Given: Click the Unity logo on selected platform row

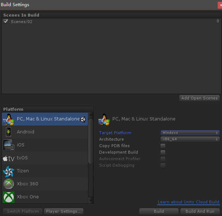Looking at the screenshot, I should click(x=83, y=119).
